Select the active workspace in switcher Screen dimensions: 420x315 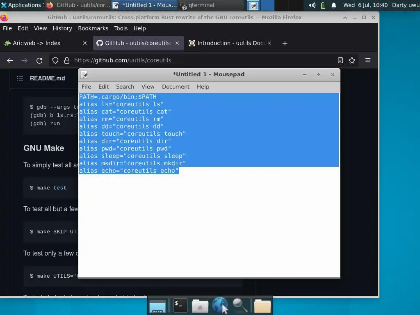tap(253, 5)
